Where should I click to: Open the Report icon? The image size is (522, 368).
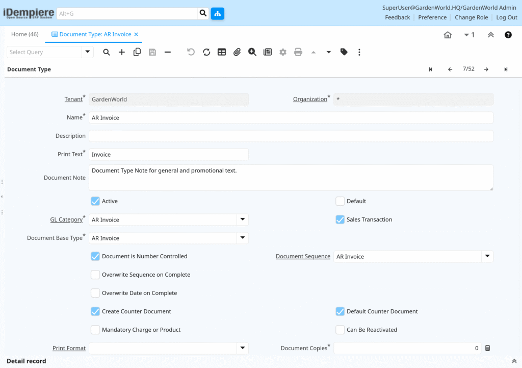coord(267,52)
